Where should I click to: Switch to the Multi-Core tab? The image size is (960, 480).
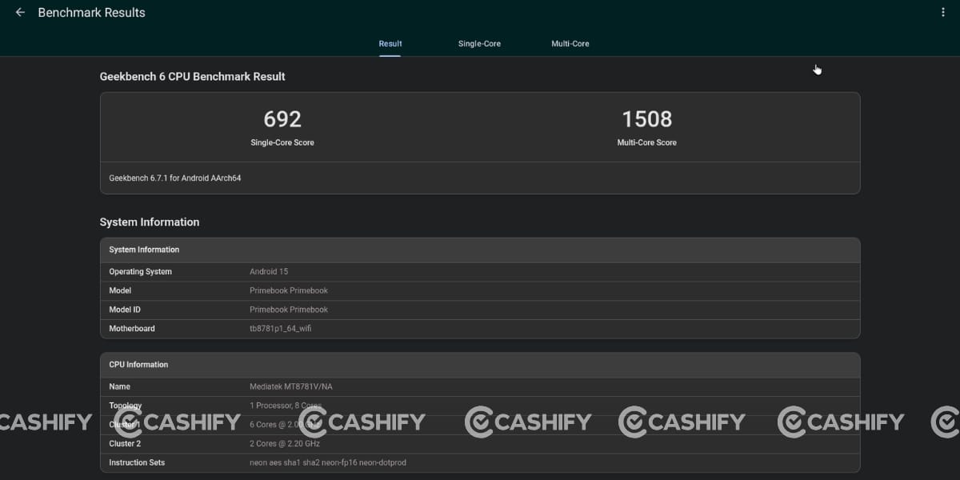(x=570, y=43)
